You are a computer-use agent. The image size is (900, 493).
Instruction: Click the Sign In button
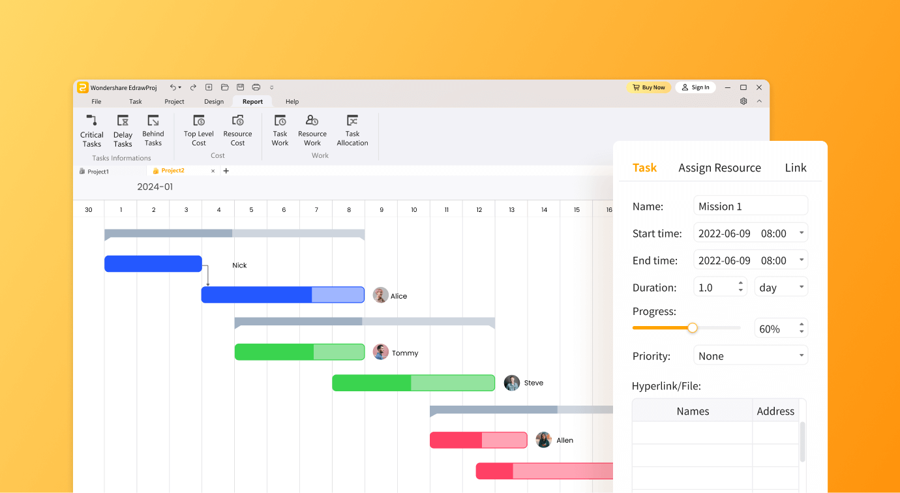tap(695, 87)
